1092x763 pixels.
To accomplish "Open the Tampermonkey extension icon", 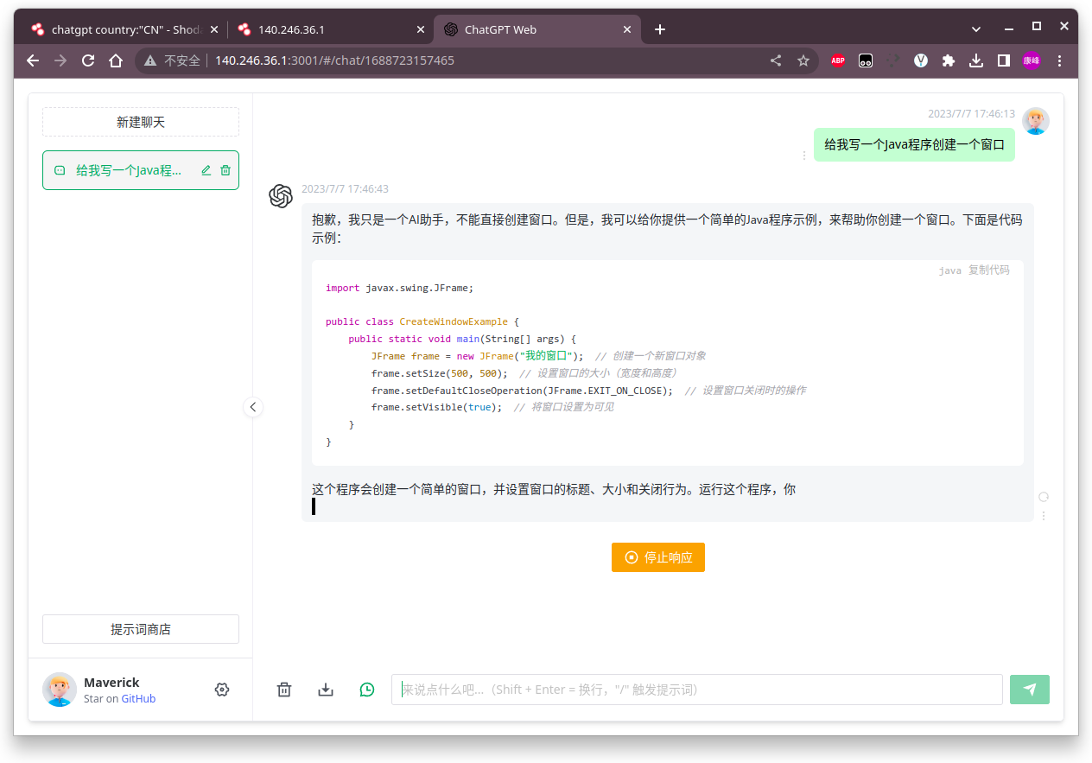I will [x=866, y=60].
